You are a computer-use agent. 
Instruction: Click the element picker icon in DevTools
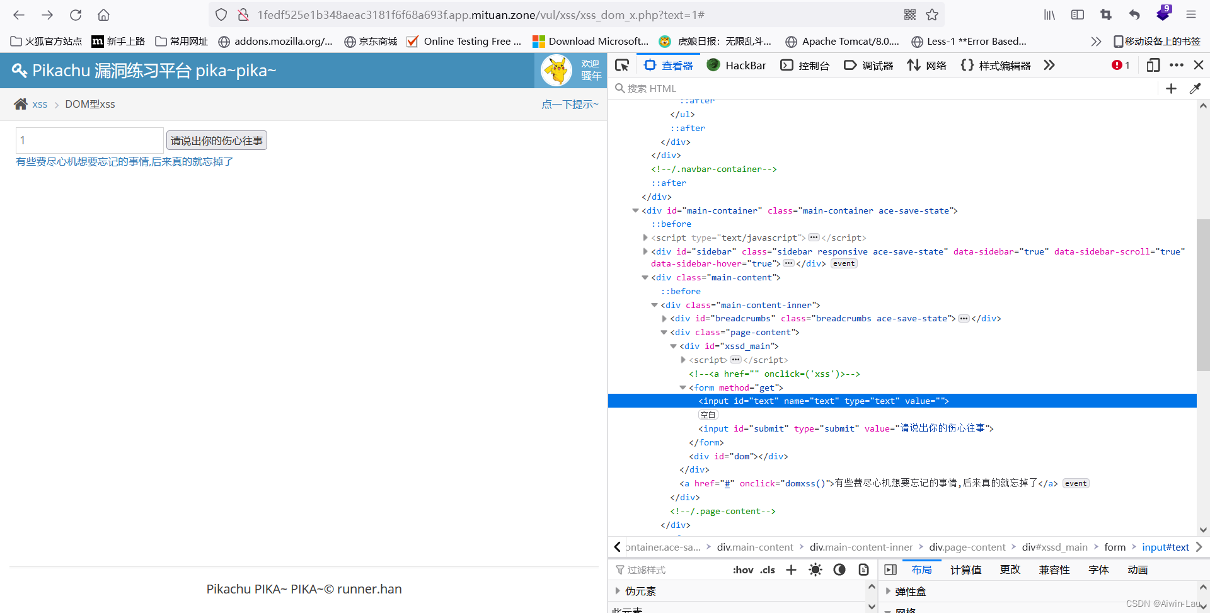click(x=622, y=66)
